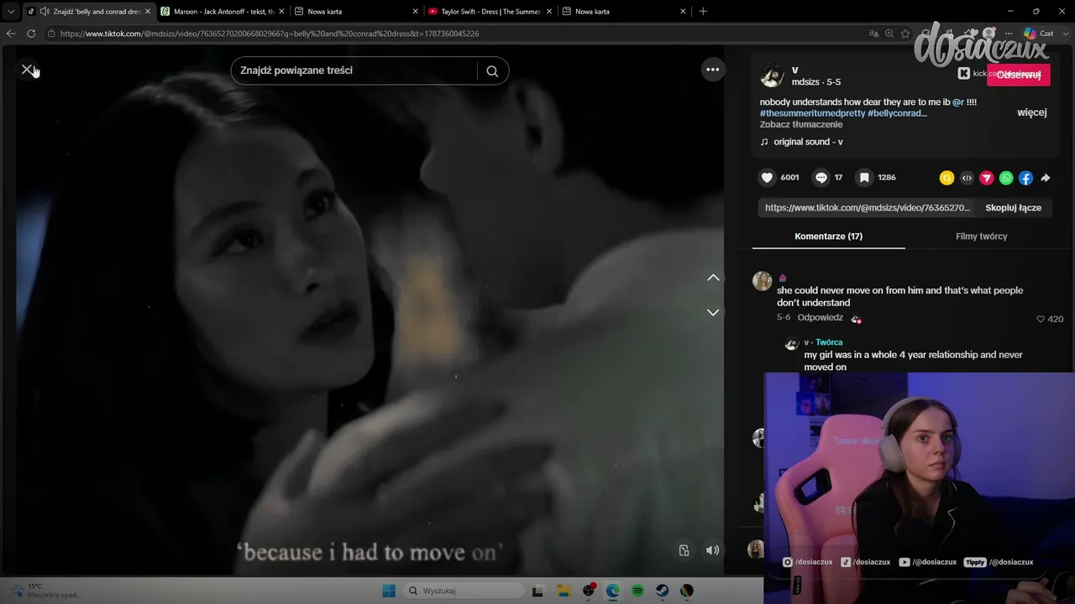Open the Windows Start menu

(x=389, y=591)
